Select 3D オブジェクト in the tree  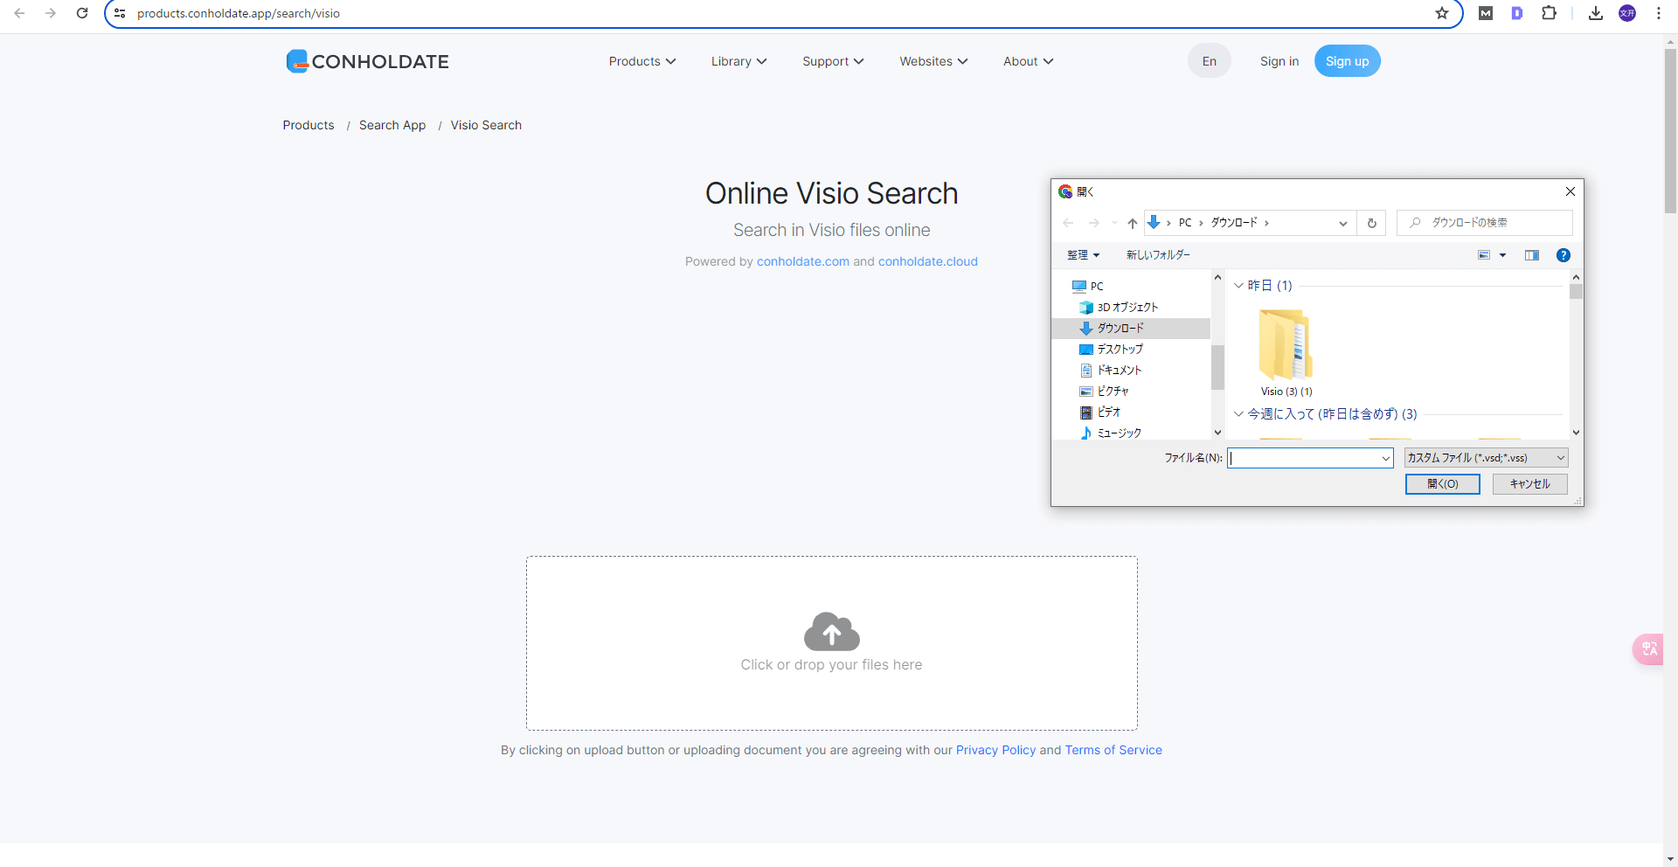point(1120,307)
